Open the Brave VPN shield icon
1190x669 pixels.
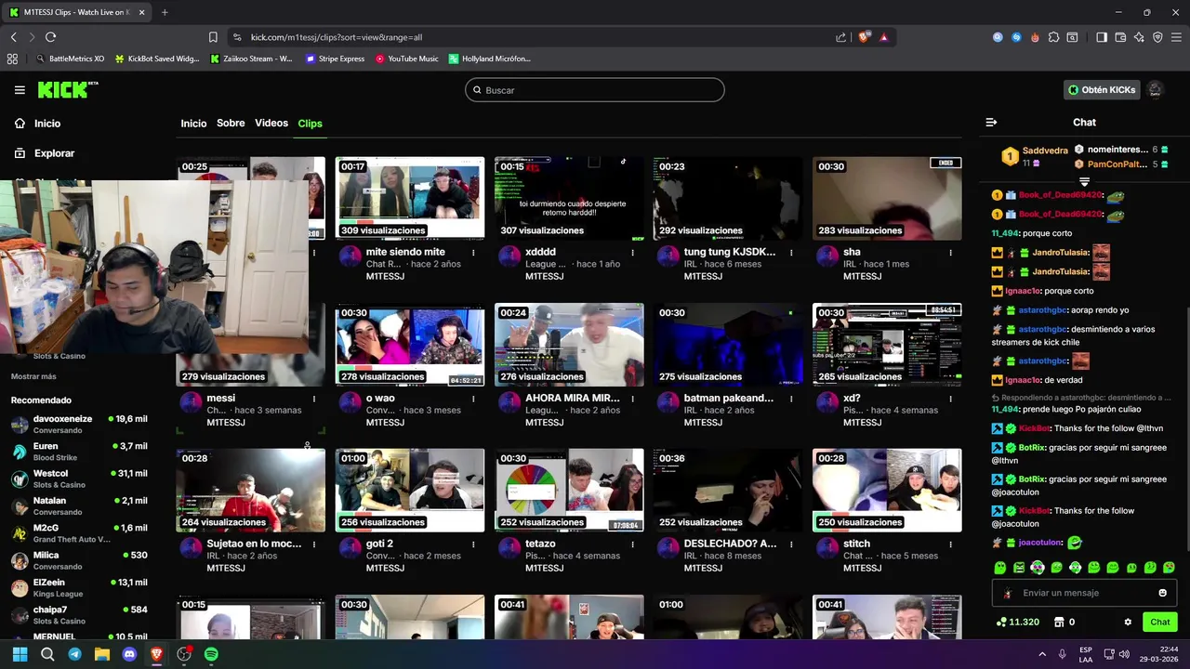[1157, 37]
